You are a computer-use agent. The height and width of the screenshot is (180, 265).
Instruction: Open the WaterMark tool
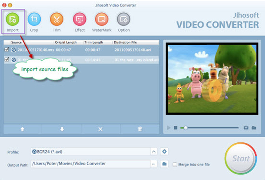coord(101,19)
